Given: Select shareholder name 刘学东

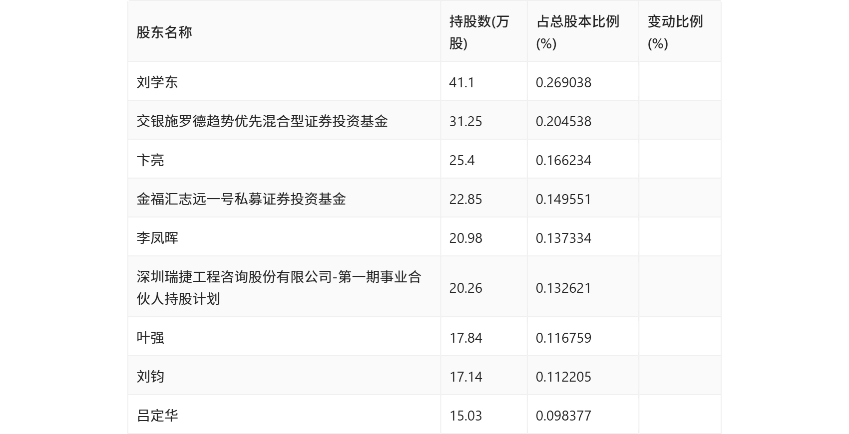Looking at the screenshot, I should click(x=157, y=82).
